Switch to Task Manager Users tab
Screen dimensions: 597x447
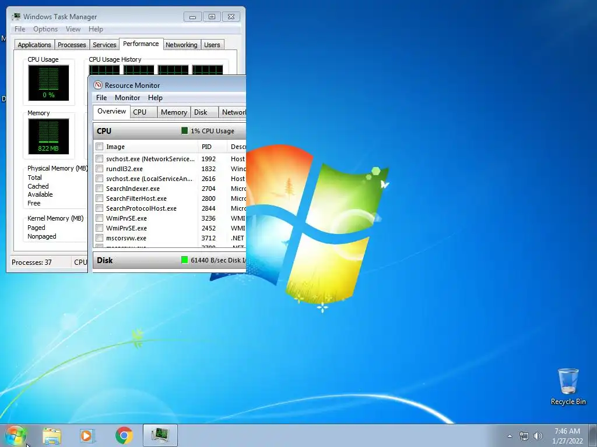(x=212, y=45)
